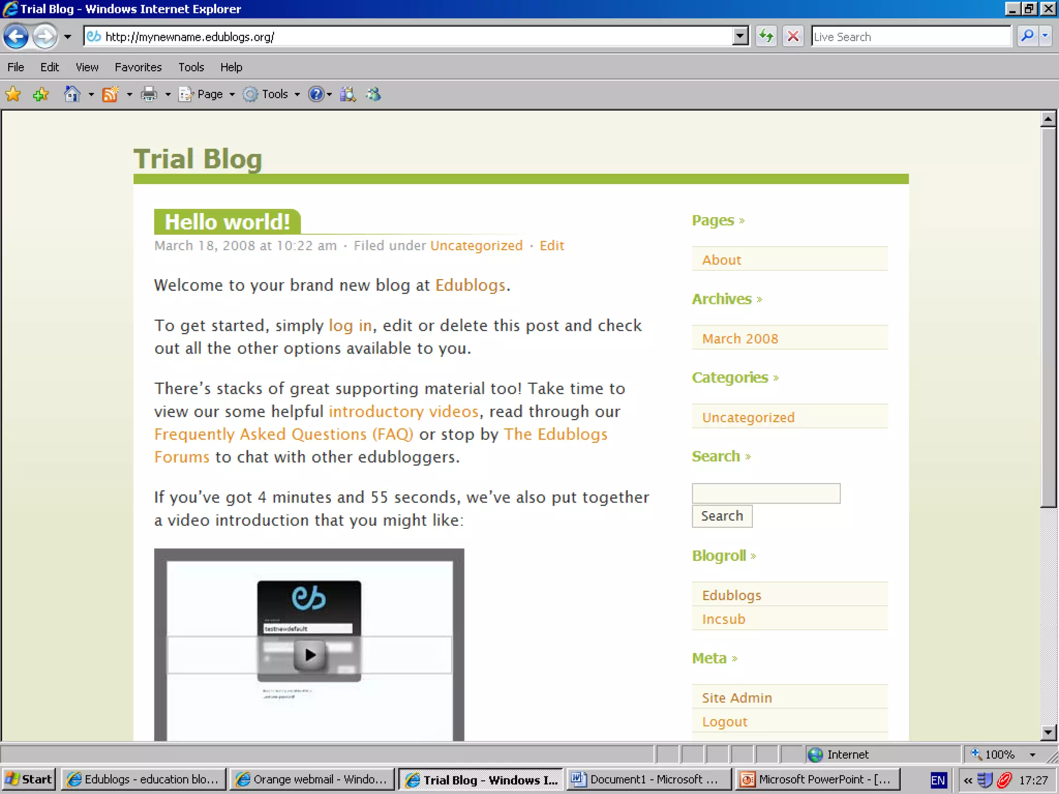
Task: Play the video introduction
Action: pos(309,655)
